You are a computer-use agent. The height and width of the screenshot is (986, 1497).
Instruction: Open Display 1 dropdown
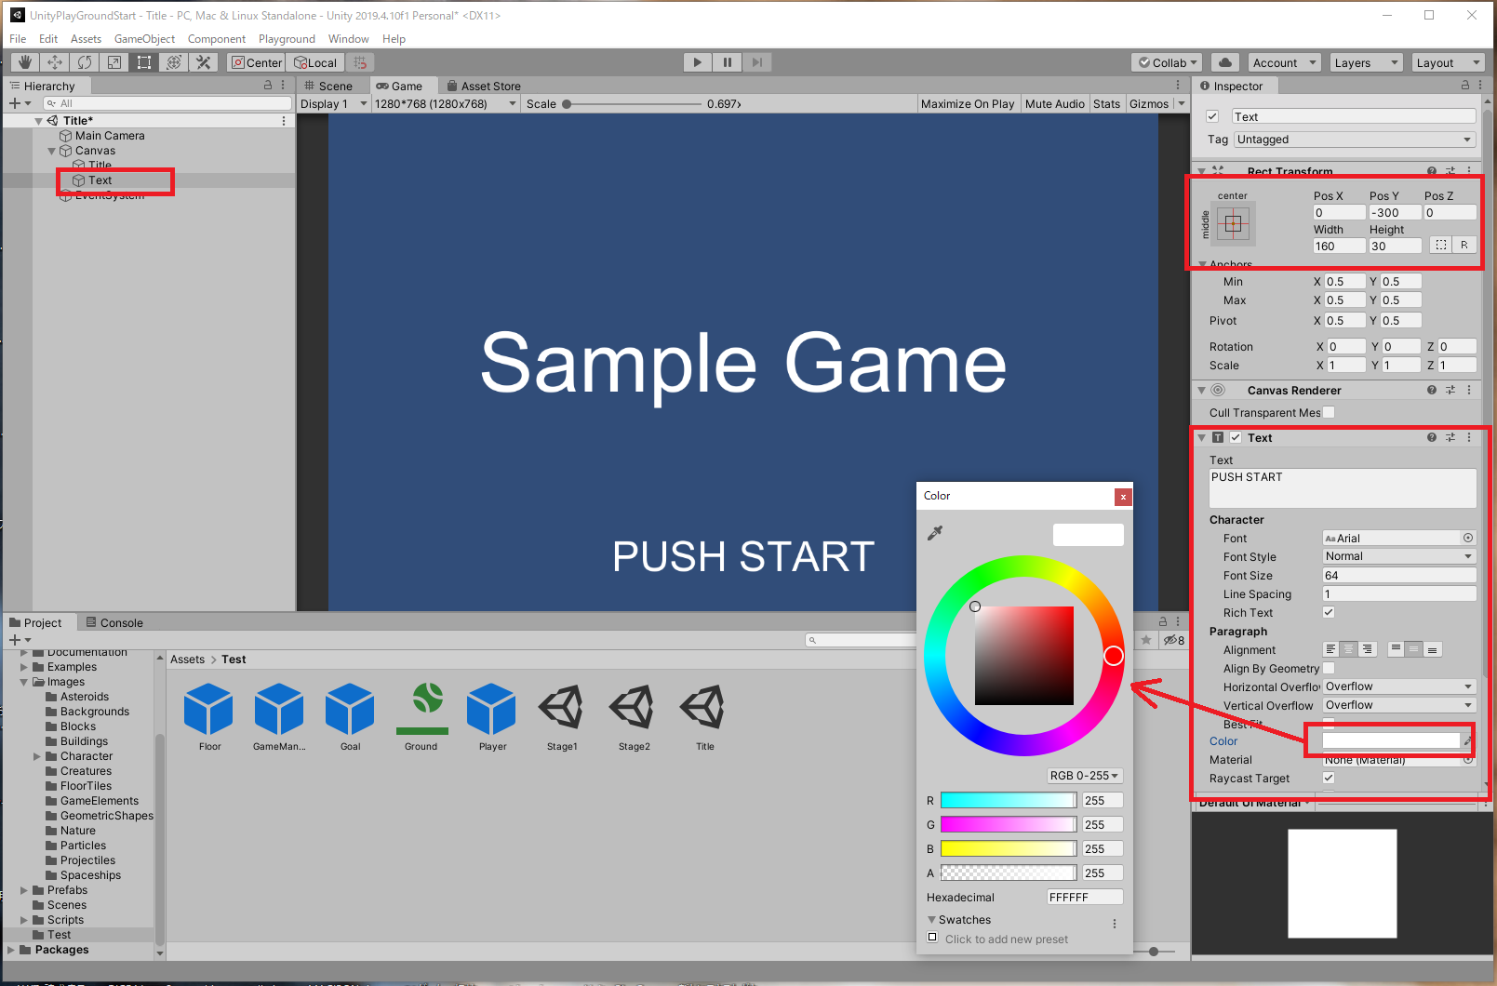333,103
